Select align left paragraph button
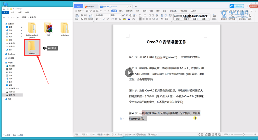Image resolution: width=258 pixels, height=140 pixels. point(140,19)
